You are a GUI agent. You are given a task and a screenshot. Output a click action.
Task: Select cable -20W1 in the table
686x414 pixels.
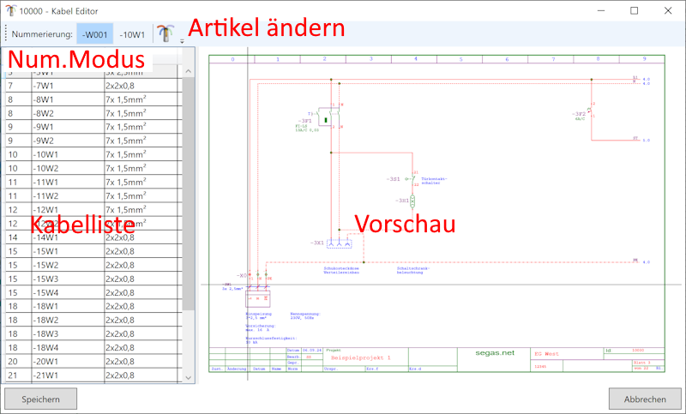(51, 361)
